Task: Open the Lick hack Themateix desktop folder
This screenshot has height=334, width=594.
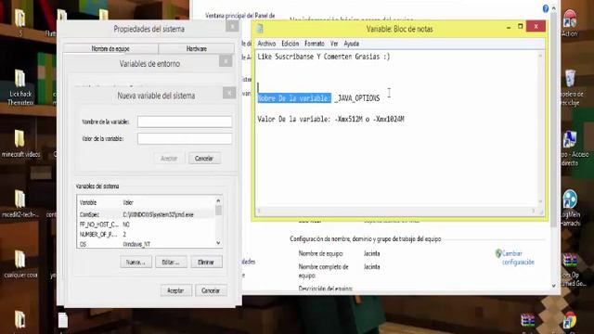Action: click(20, 88)
